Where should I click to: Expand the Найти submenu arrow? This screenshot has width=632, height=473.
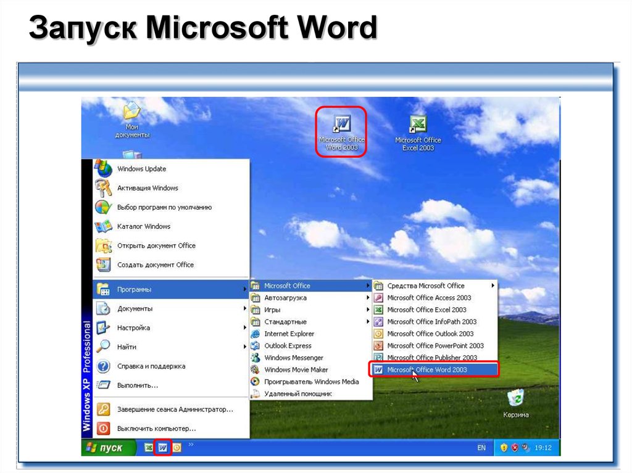(x=244, y=347)
